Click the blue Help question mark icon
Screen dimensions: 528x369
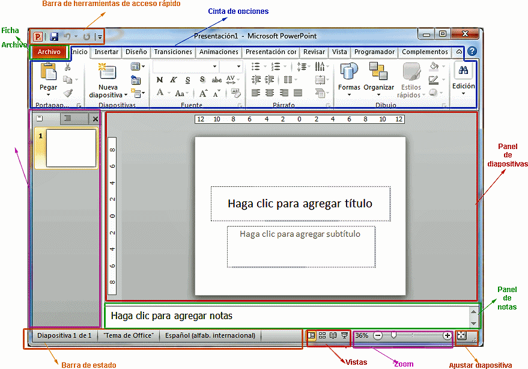[x=472, y=51]
